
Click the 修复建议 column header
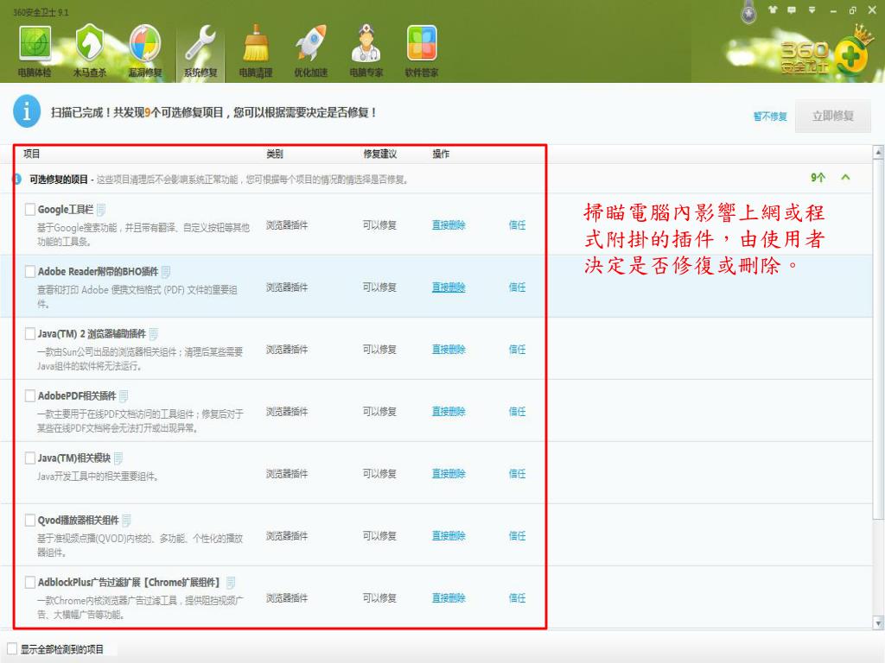[x=380, y=154]
